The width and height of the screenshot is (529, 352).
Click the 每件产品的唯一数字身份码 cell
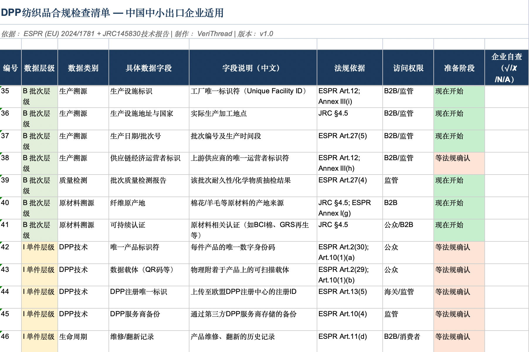253,253
